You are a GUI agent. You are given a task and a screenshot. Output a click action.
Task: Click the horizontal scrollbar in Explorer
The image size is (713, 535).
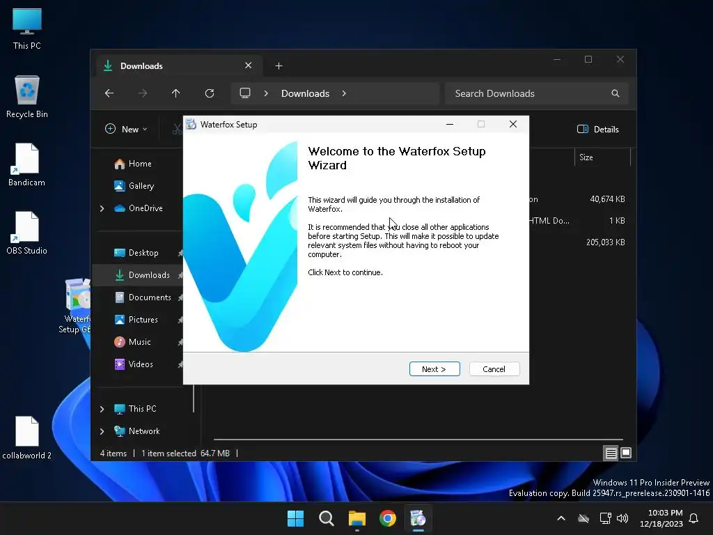coord(418,440)
